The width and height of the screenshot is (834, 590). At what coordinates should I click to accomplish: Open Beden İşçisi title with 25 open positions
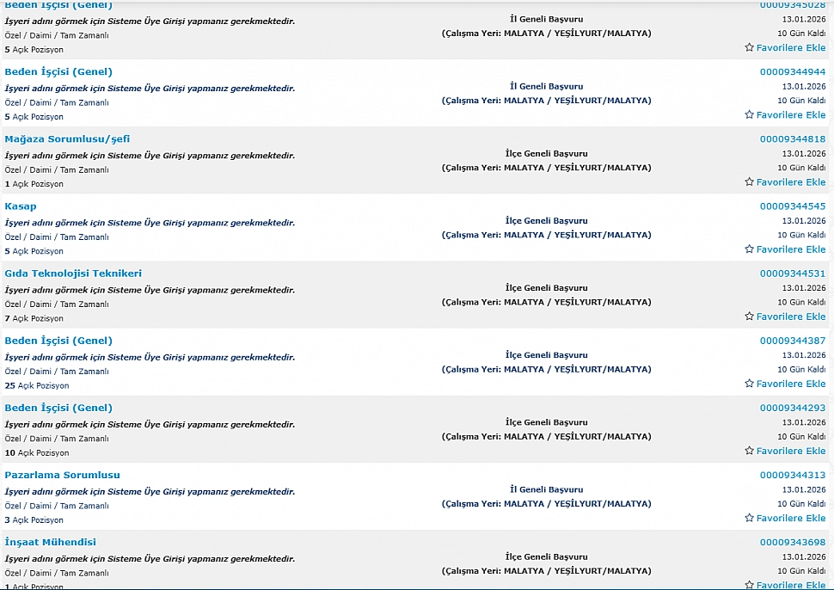tap(58, 341)
